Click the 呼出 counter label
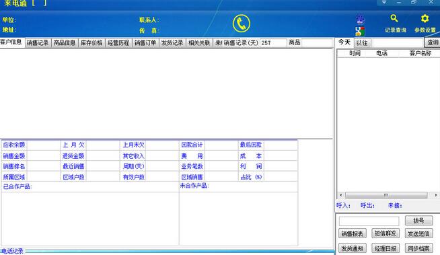The image size is (440, 255). (x=367, y=205)
